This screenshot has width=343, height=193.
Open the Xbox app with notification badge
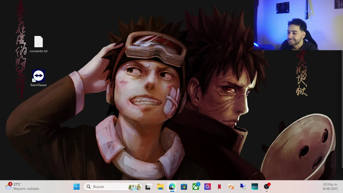[x=196, y=186]
